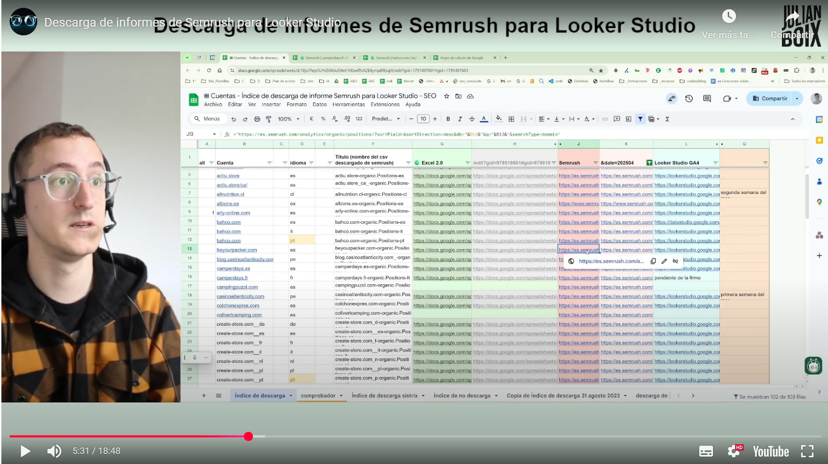
Task: Select the Paint format tool
Action: (269, 119)
